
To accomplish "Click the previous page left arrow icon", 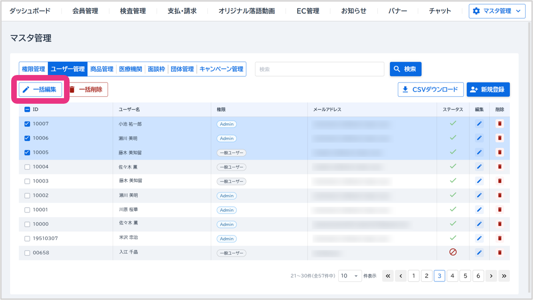I will coord(401,276).
